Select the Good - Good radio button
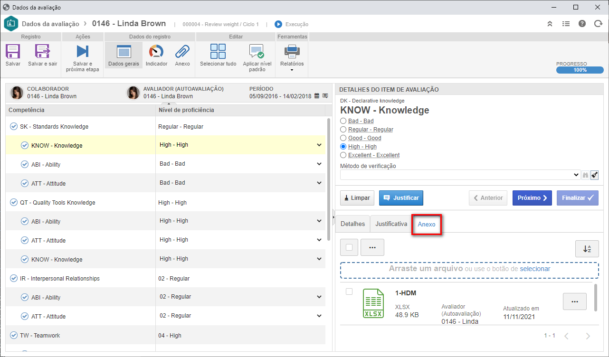 pyautogui.click(x=343, y=138)
